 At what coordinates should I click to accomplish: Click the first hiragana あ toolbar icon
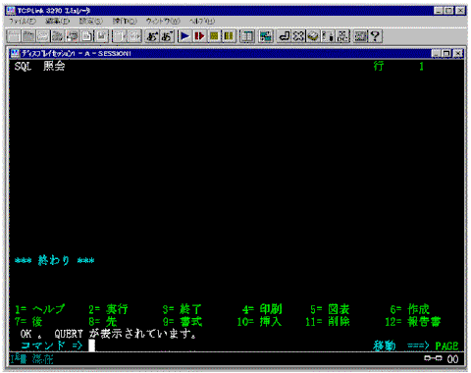click(x=152, y=36)
